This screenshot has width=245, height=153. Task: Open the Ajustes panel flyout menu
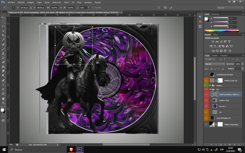point(243,35)
